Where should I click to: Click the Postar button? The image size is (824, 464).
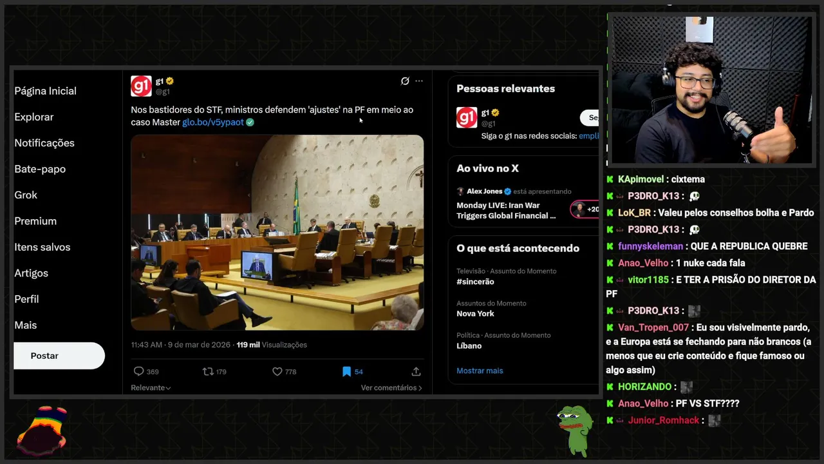coord(59,356)
